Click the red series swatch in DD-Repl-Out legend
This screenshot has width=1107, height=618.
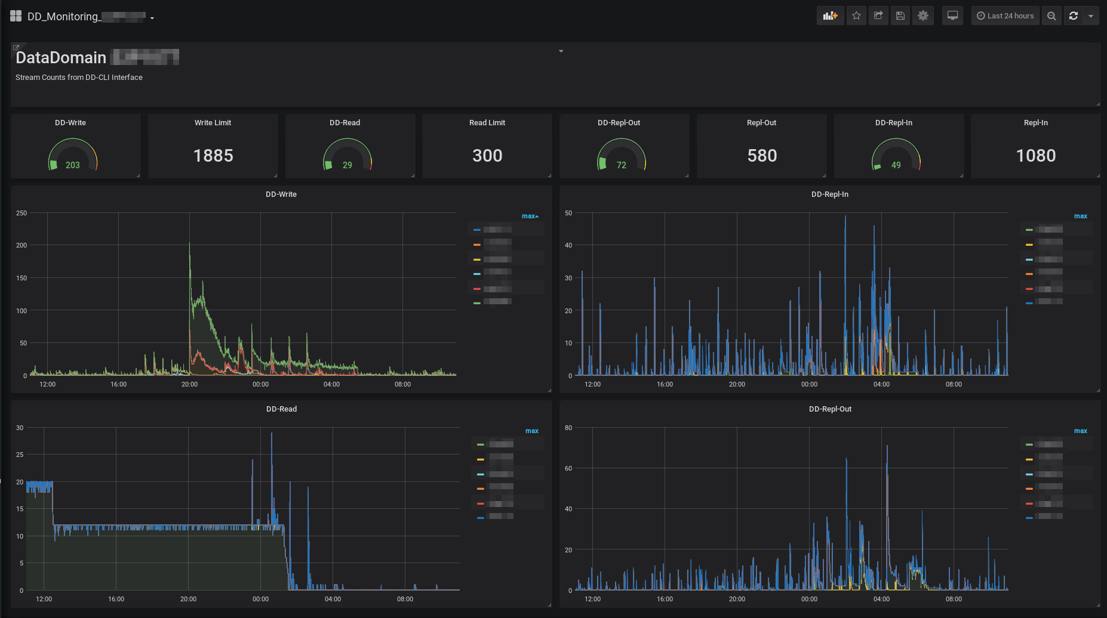point(1029,504)
